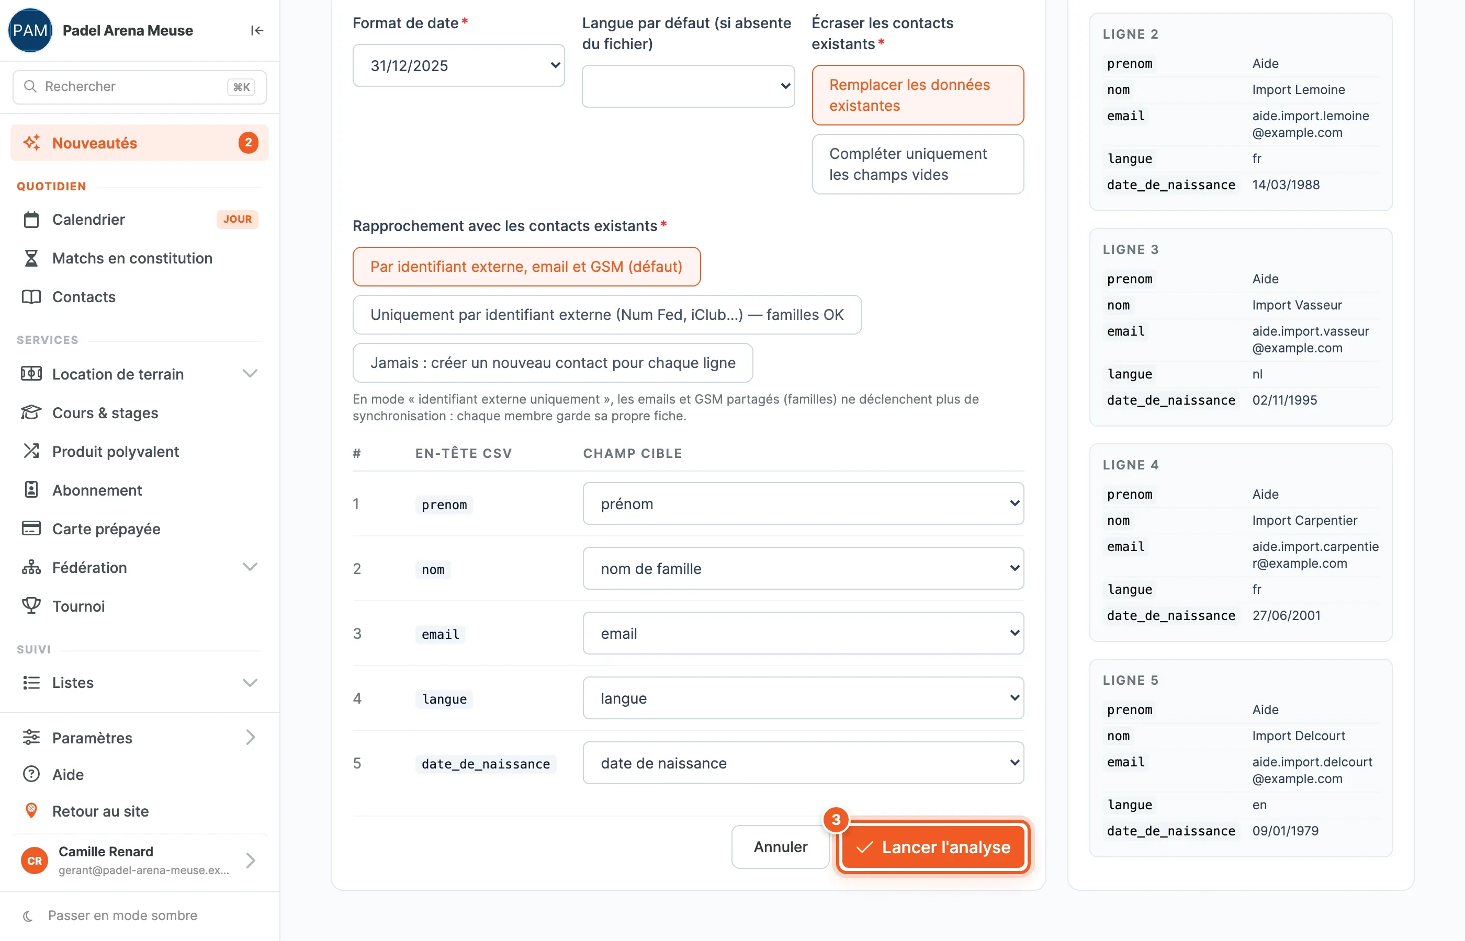The height and width of the screenshot is (941, 1465).
Task: Click the Produit polyvalent shuffle icon
Action: tap(31, 451)
